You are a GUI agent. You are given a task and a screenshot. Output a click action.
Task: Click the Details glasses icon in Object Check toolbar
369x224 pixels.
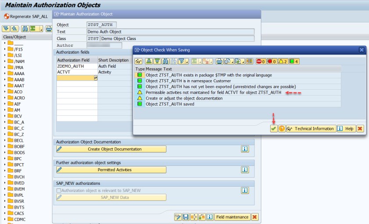point(139,61)
